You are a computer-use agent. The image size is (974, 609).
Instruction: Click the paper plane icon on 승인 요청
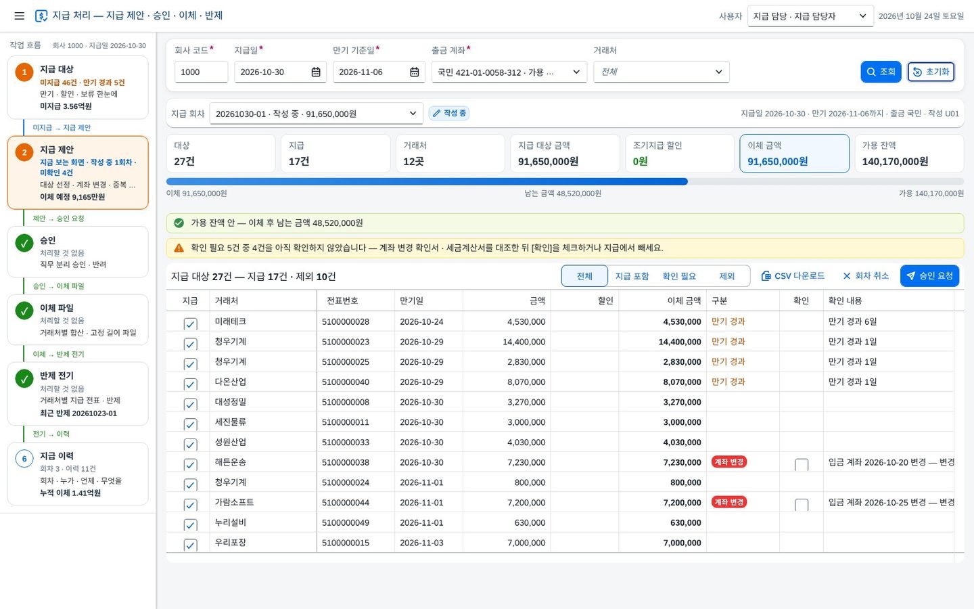point(911,276)
